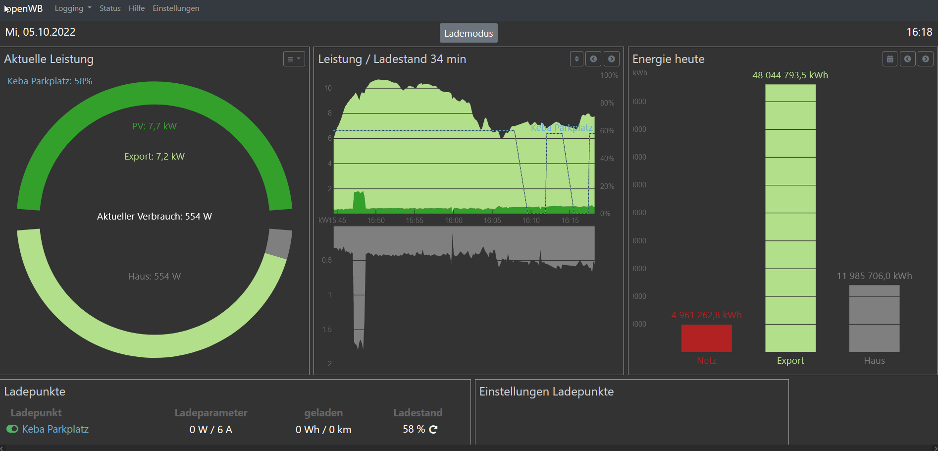Shift Leistung graph forward in time
The width and height of the screenshot is (938, 451).
pos(612,59)
